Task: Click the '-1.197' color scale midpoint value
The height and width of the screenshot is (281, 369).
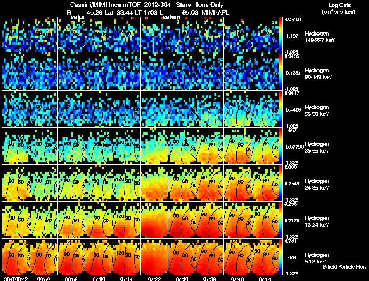Action: pos(292,36)
